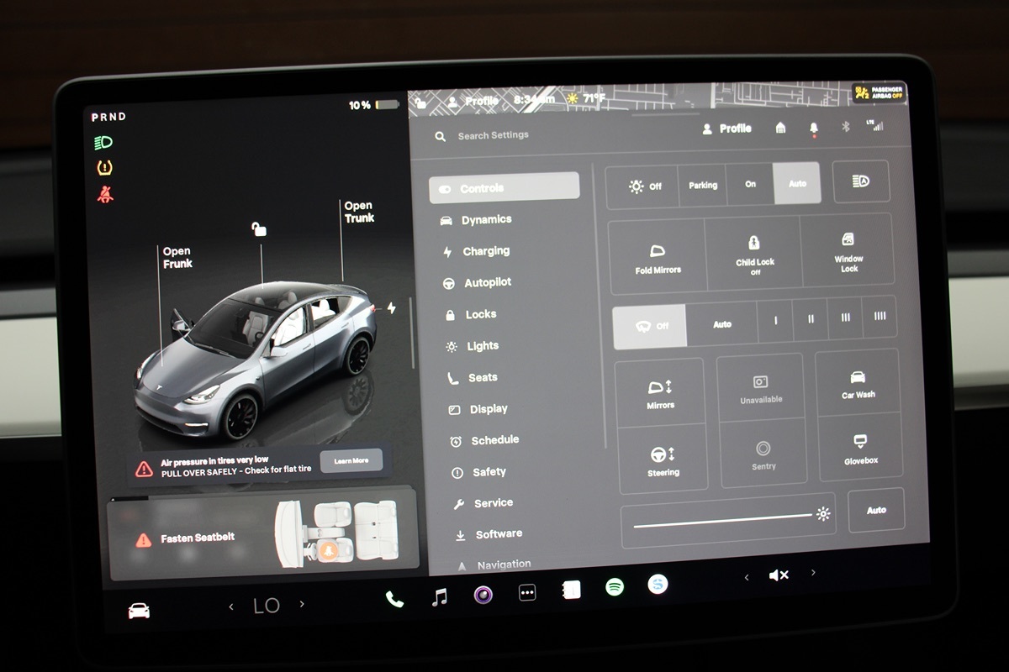Screen dimensions: 1009x672
Task: Open the music note app
Action: [439, 597]
